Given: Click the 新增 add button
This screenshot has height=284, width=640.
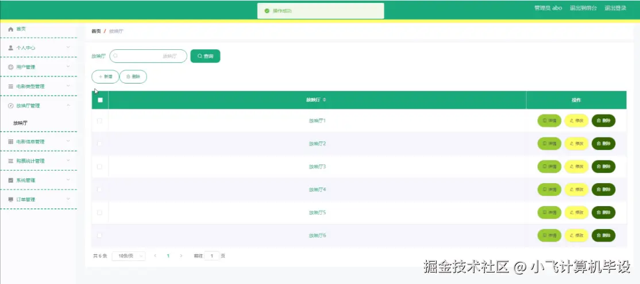Looking at the screenshot, I should (x=105, y=77).
